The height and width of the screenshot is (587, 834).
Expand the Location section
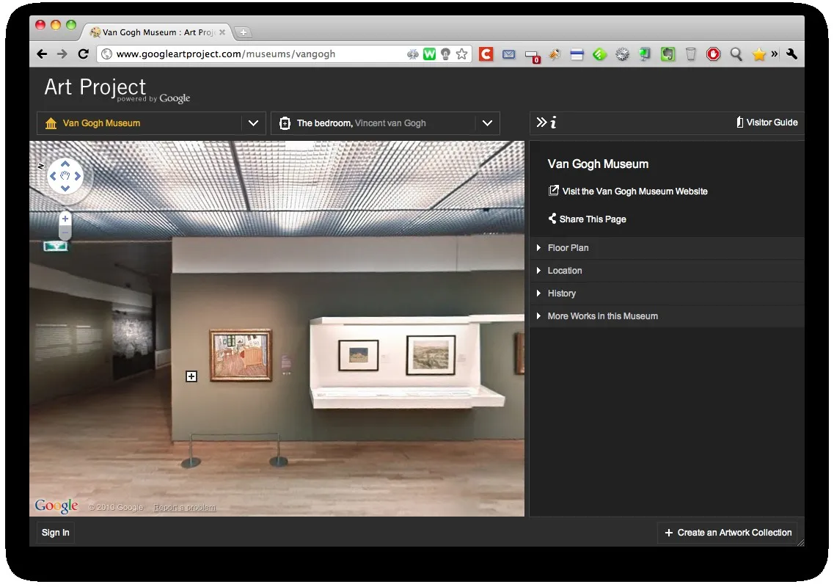pos(667,271)
